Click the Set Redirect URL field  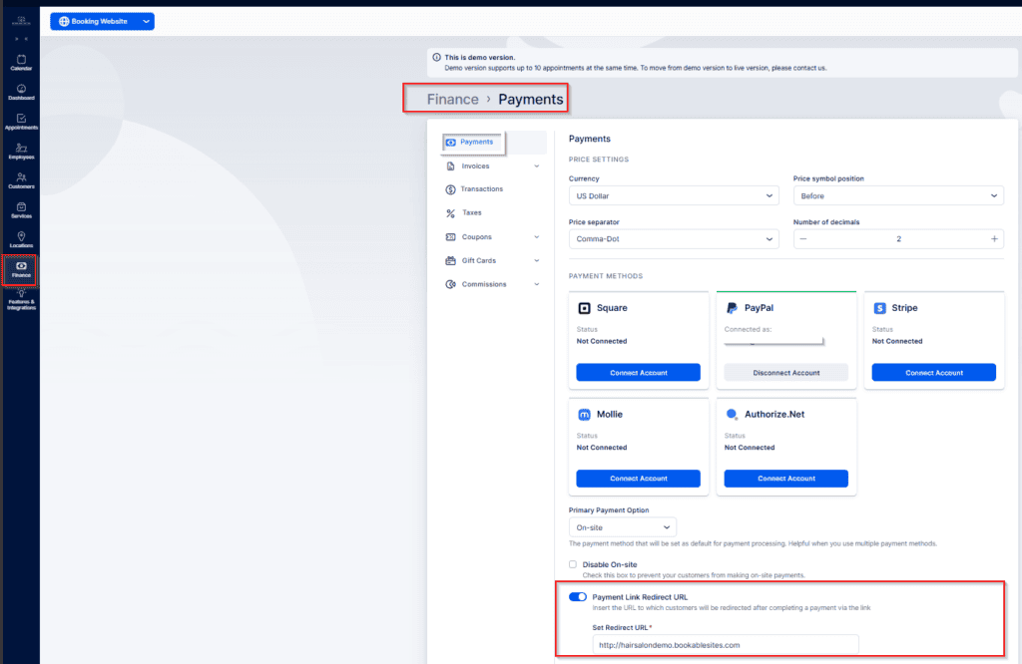726,645
